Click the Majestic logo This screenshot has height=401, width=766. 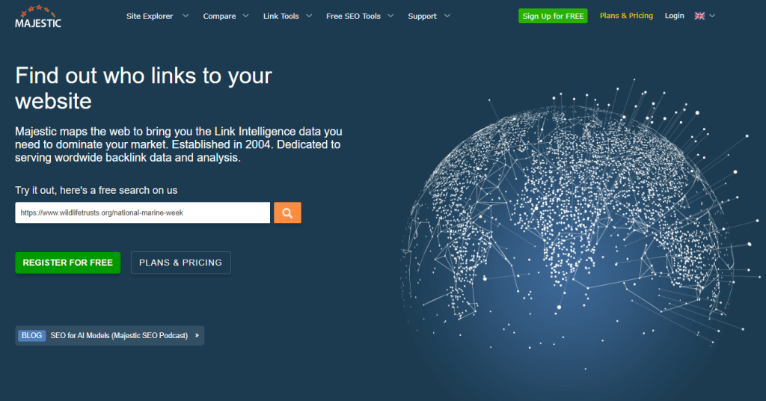pyautogui.click(x=38, y=16)
